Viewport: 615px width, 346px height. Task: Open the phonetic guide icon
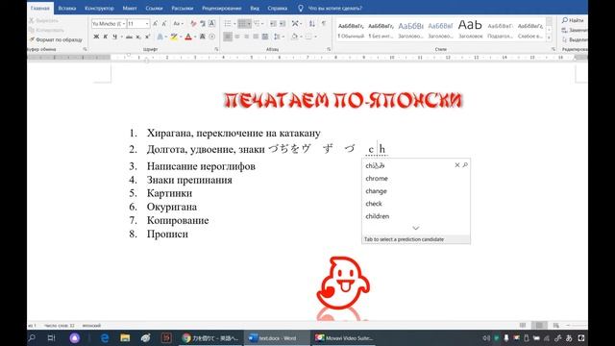point(203,23)
